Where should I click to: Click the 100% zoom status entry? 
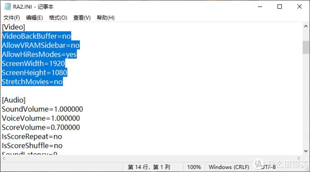coord(194,167)
